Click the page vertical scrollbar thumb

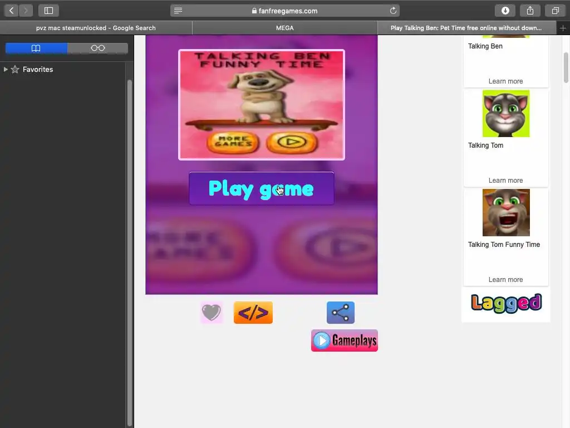pyautogui.click(x=566, y=67)
